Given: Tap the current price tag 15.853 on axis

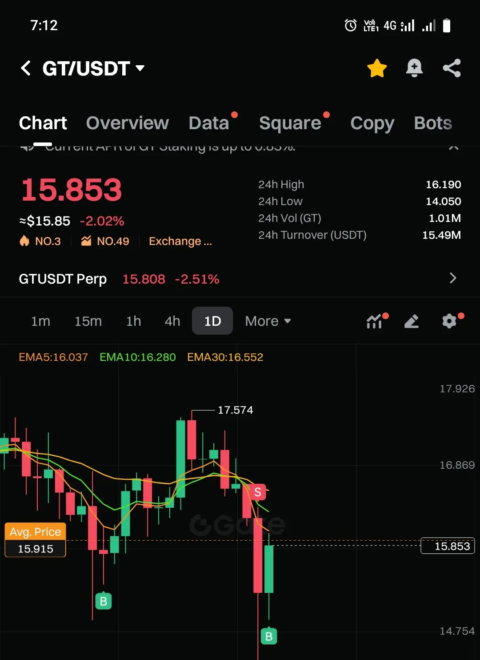Looking at the screenshot, I should pyautogui.click(x=448, y=546).
